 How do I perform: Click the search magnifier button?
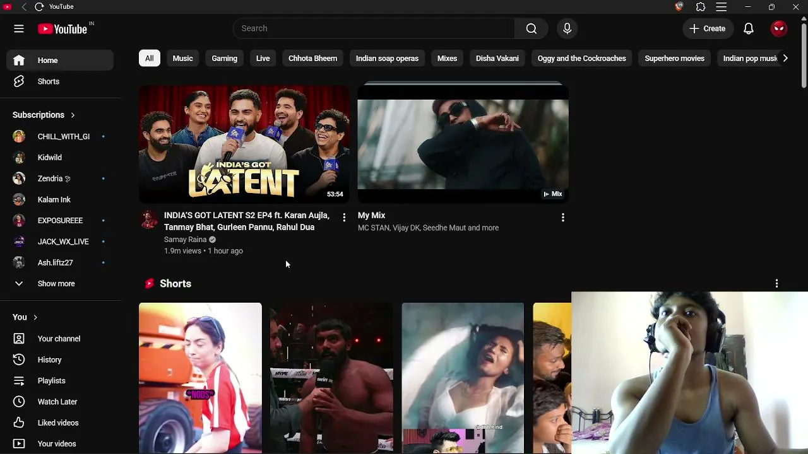pyautogui.click(x=532, y=28)
